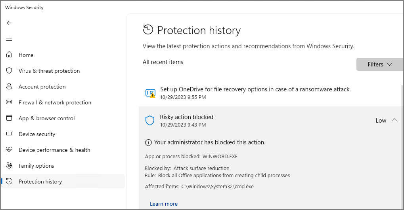Viewport: 404px width, 210px height.
Task: Click the OneDrive ransomware warning icon
Action: tap(150, 93)
